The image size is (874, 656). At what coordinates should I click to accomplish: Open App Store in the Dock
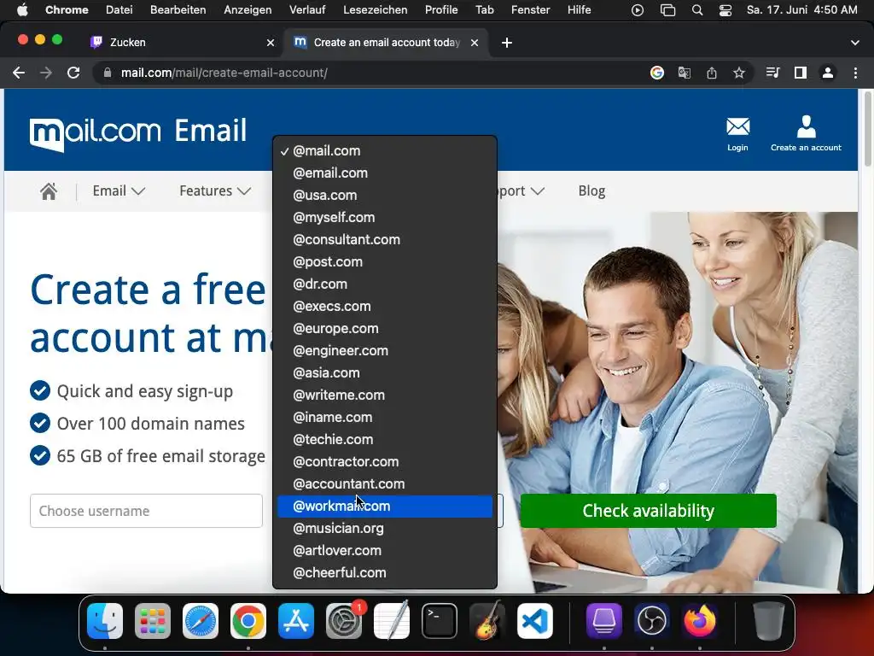coord(296,621)
